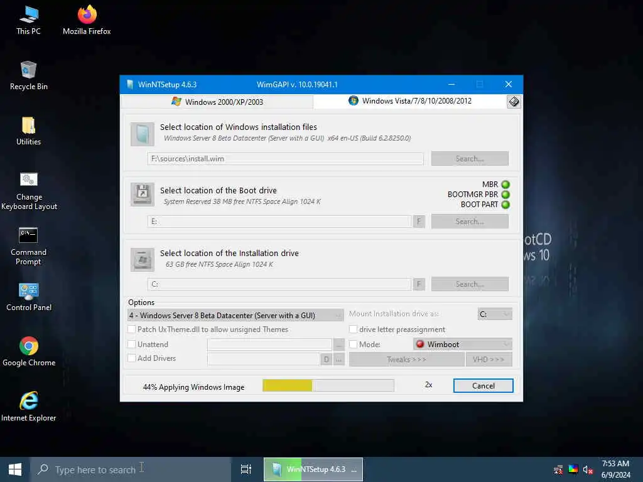Launch Change Keyboard Layout shortcut
Screen dimensions: 643x482
pos(29,191)
